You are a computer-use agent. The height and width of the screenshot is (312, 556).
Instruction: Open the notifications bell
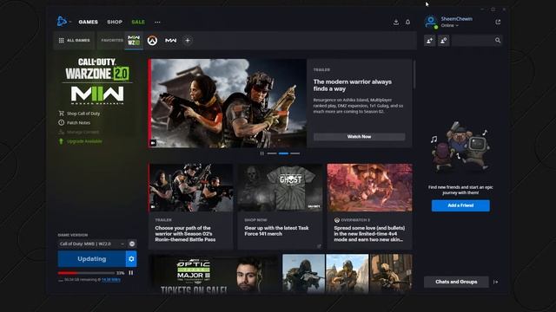407,22
